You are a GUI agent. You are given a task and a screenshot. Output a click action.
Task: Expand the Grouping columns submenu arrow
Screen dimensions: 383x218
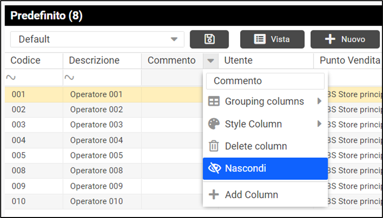[x=319, y=102]
